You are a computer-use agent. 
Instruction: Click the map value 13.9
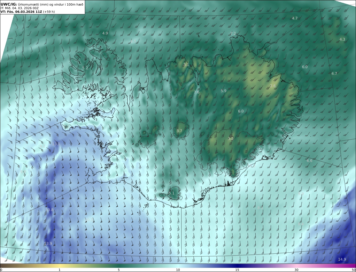[x=48, y=244]
